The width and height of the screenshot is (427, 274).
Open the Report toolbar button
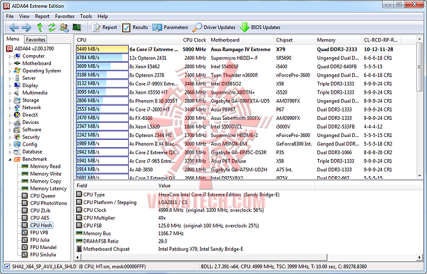104,27
